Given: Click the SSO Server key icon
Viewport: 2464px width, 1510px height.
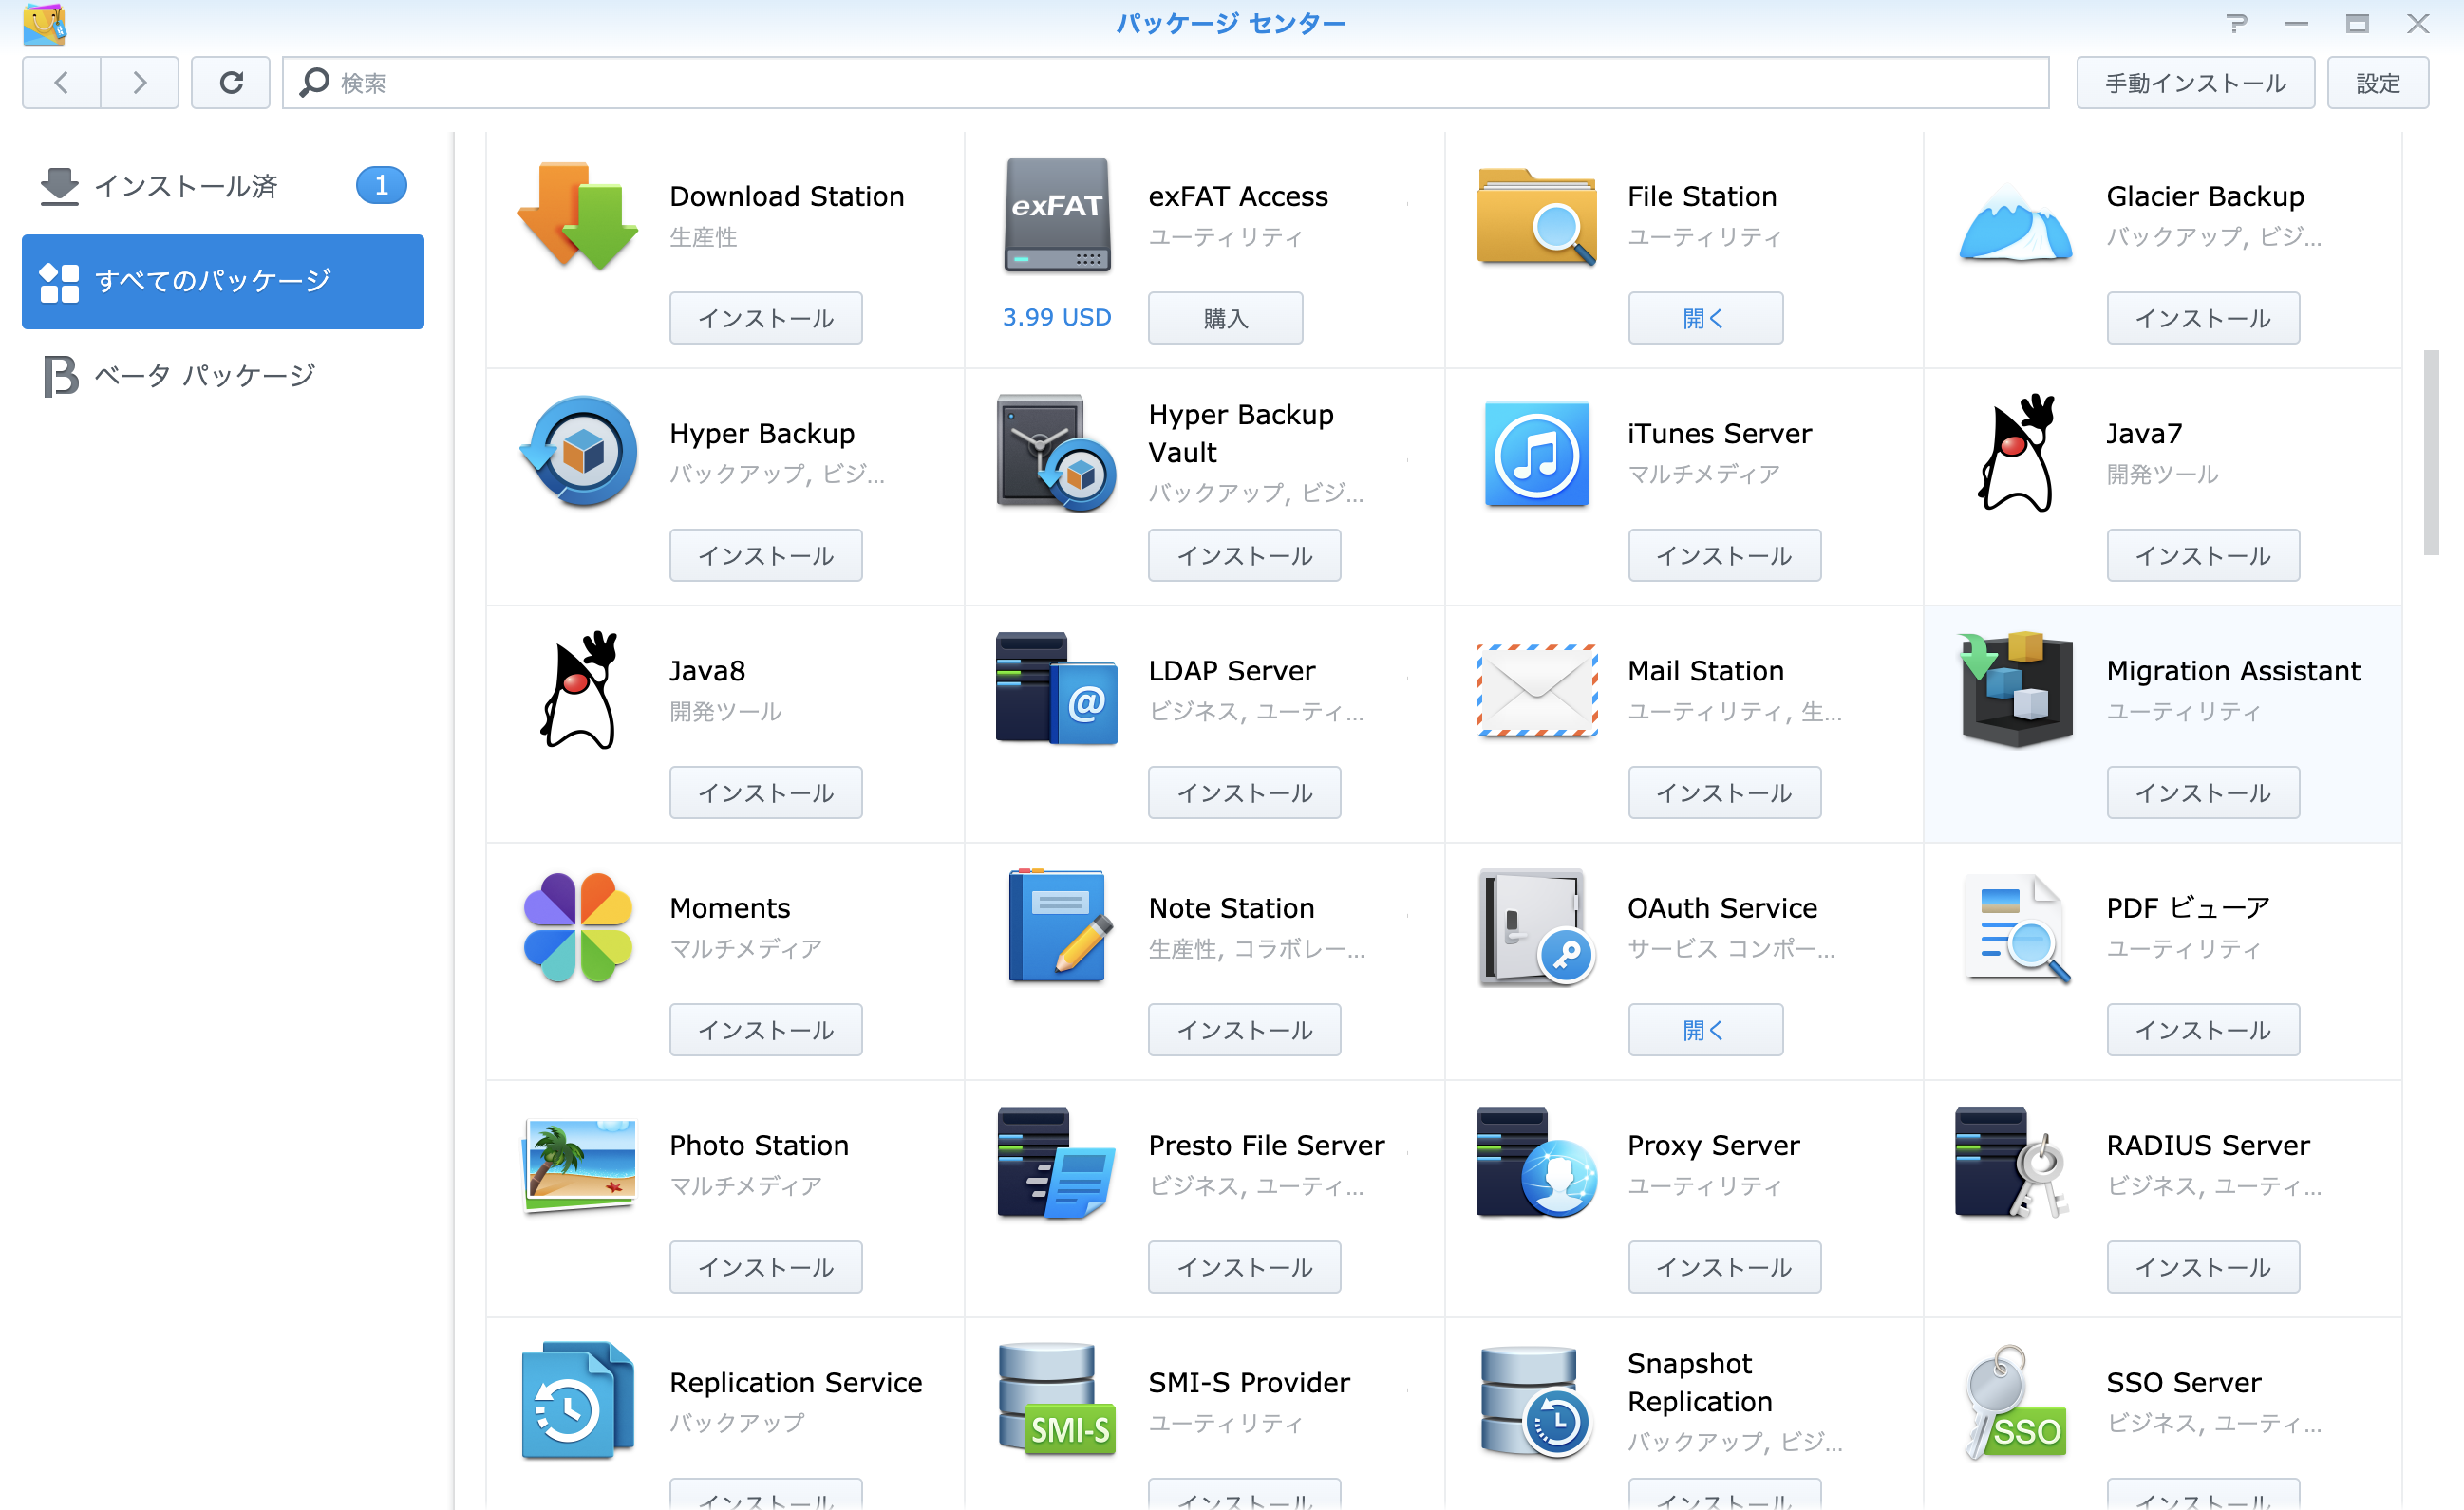Looking at the screenshot, I should (2016, 1402).
